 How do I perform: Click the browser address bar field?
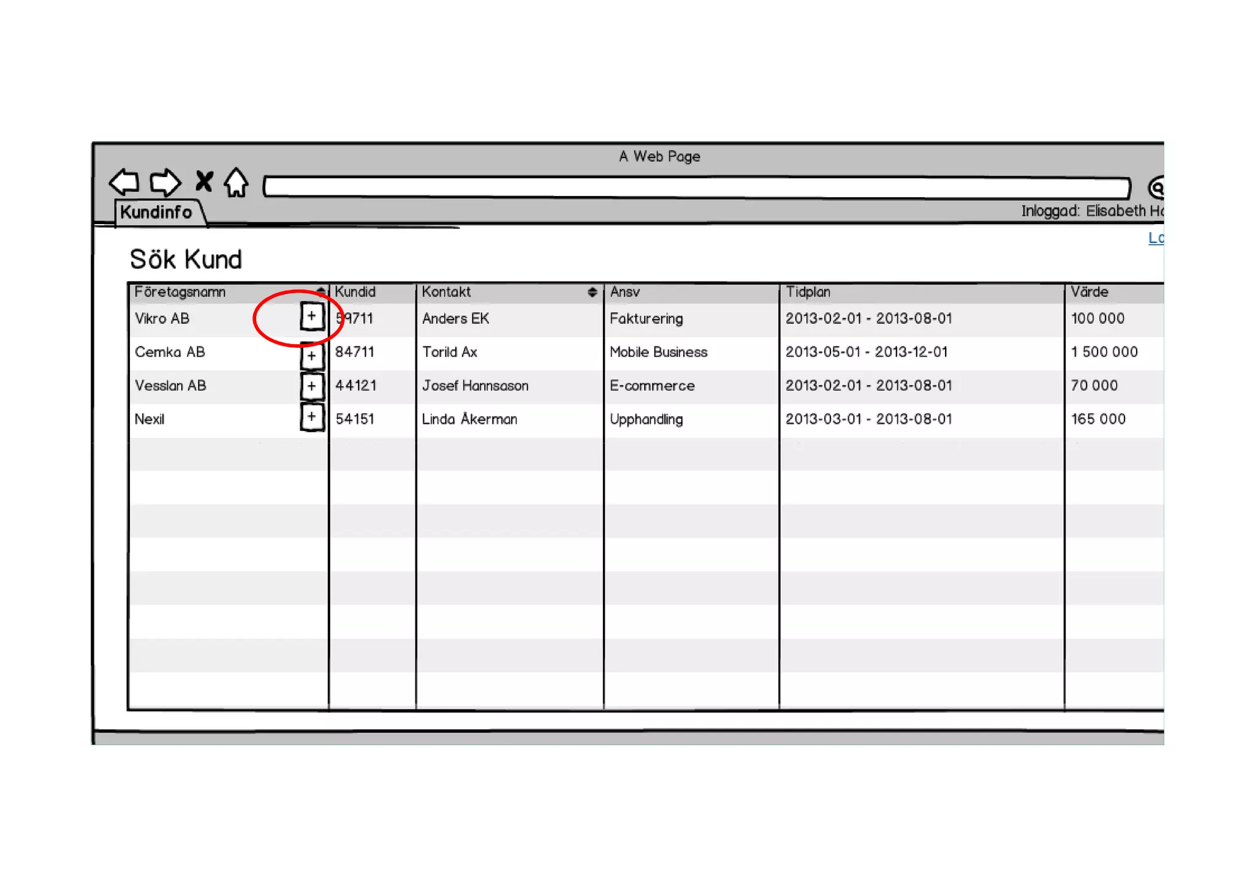696,187
